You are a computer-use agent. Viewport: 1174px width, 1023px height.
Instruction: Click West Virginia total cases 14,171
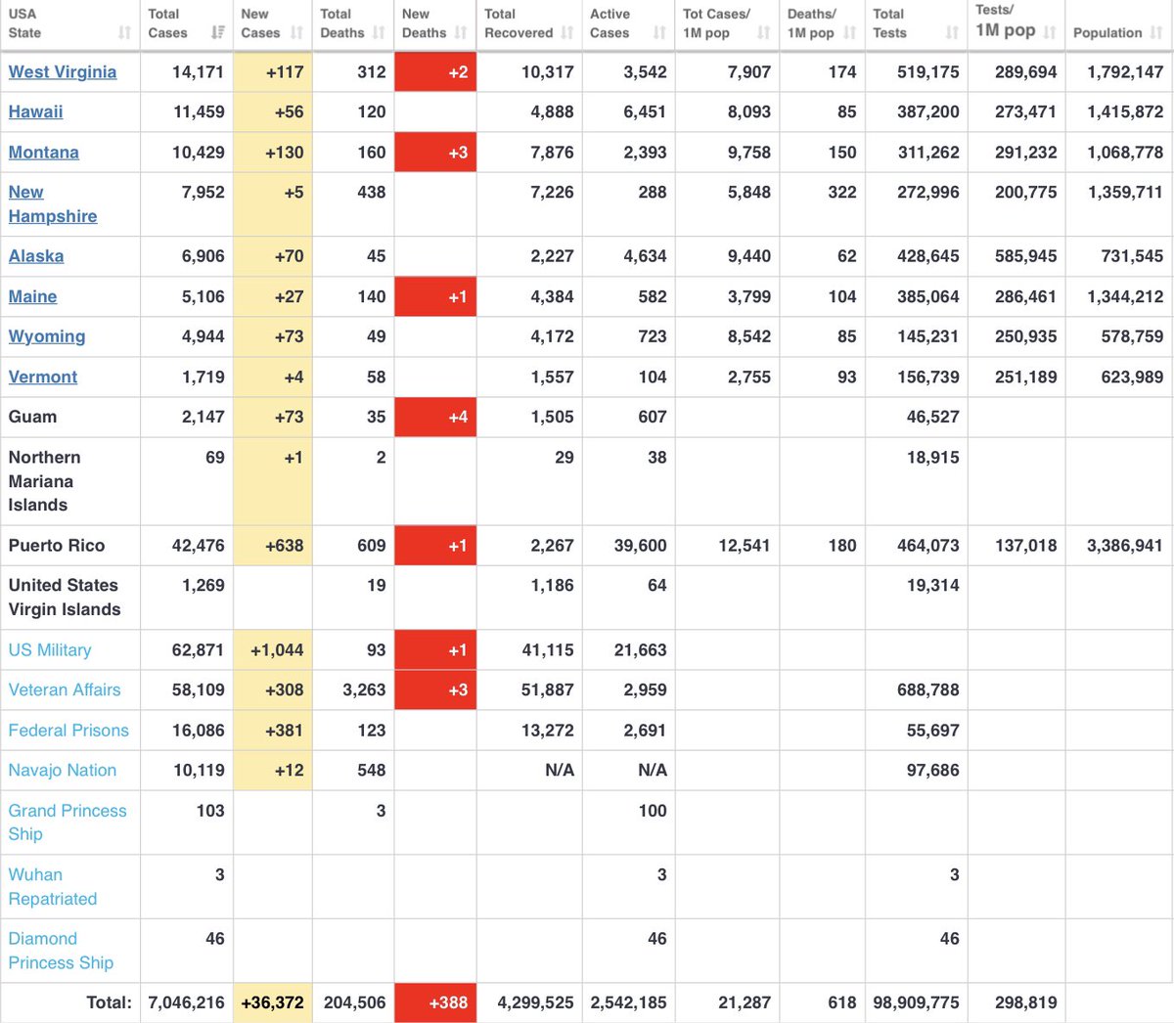click(x=198, y=71)
